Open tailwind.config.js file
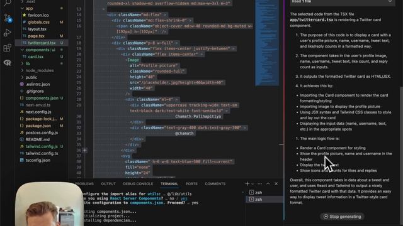 [x=42, y=146]
